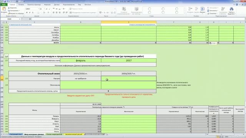Open the Титульный лист sheet tab
The height and width of the screenshot is (138, 246).
click(16, 135)
